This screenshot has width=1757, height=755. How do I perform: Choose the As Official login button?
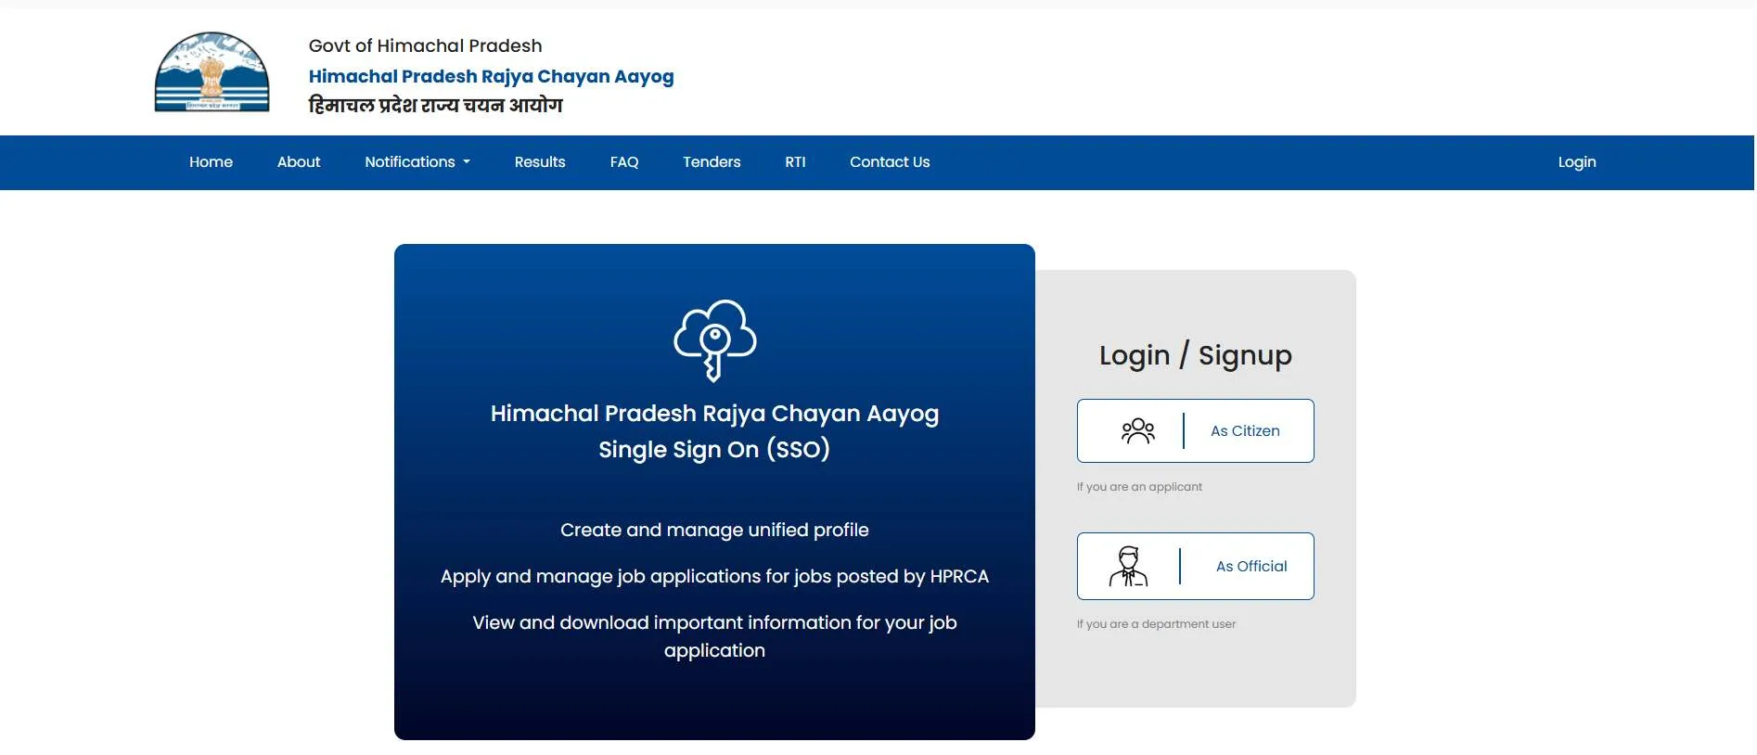(1250, 567)
